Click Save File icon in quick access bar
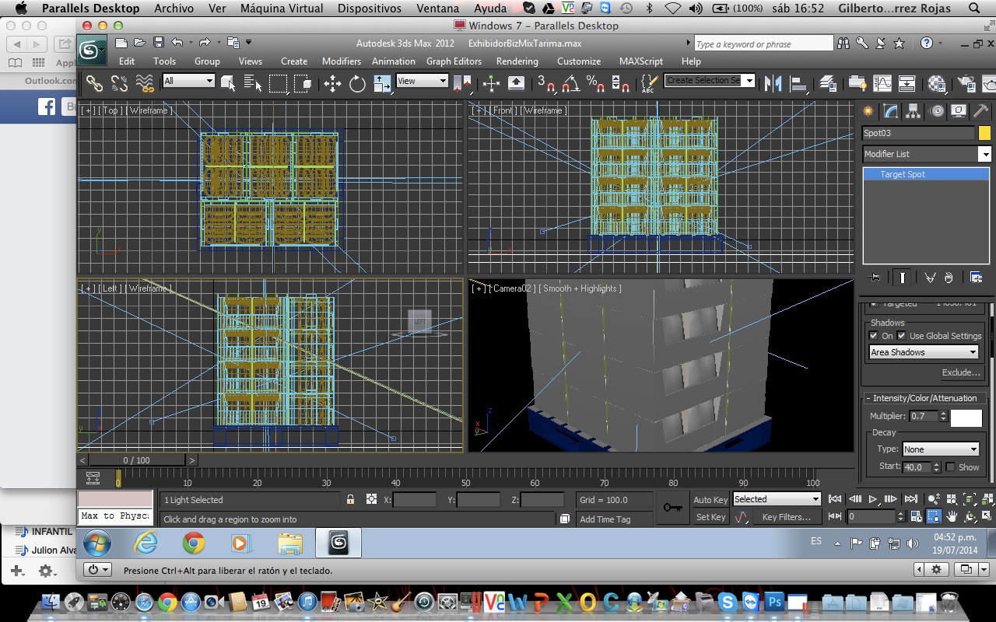The height and width of the screenshot is (622, 996). [x=159, y=42]
